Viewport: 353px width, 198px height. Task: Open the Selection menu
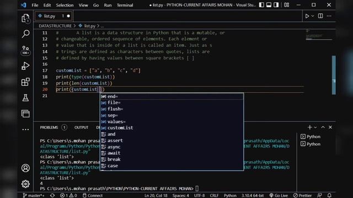(x=65, y=5)
